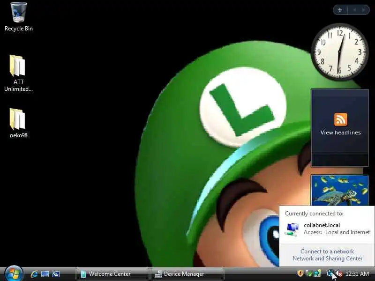This screenshot has width=375, height=281.
Task: Switch to Device Manager taskbar button
Action: [187, 274]
